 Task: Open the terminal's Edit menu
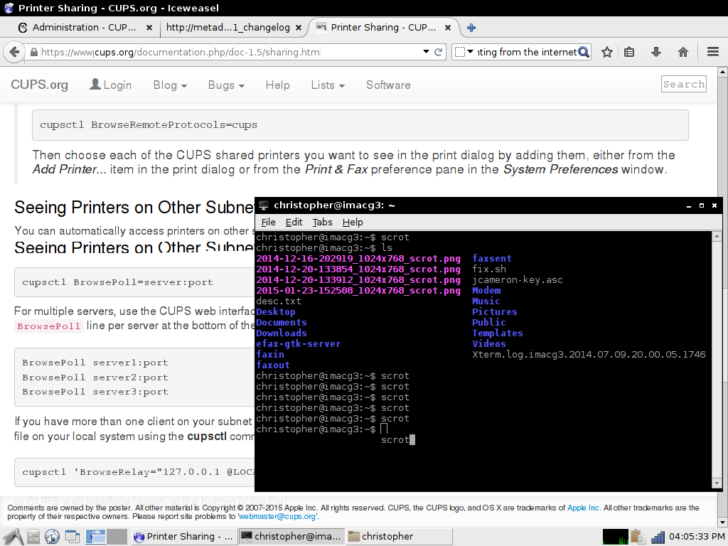click(x=294, y=222)
